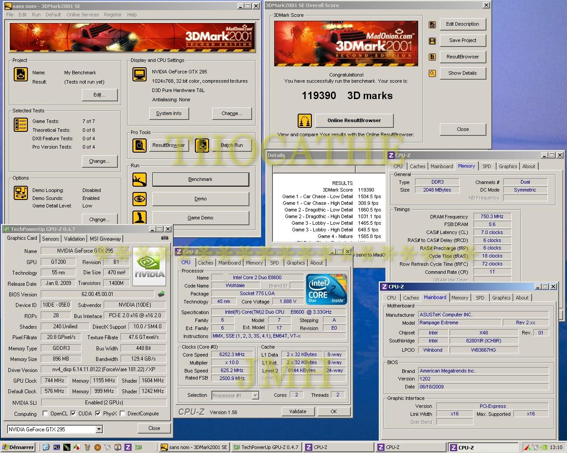Click the Driver Version field in GPU-Z
This screenshot has height=453, width=567.
click(x=104, y=370)
